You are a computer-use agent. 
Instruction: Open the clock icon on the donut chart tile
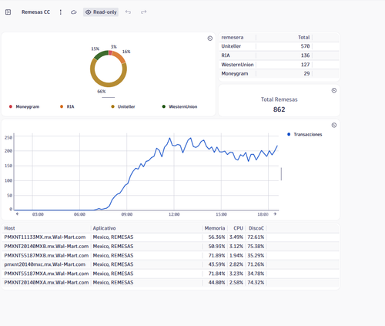(210, 39)
